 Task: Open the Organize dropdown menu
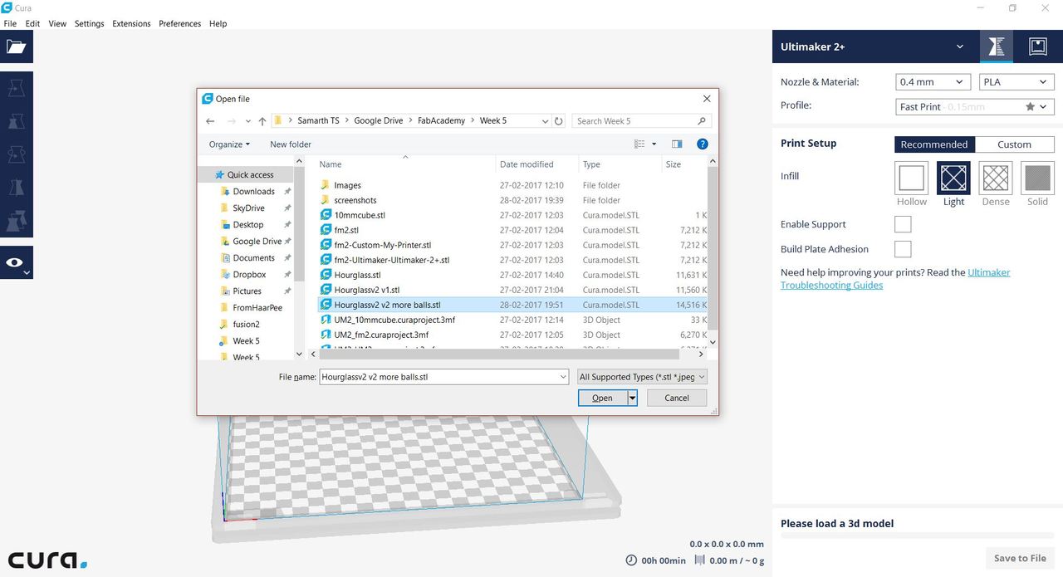click(229, 144)
